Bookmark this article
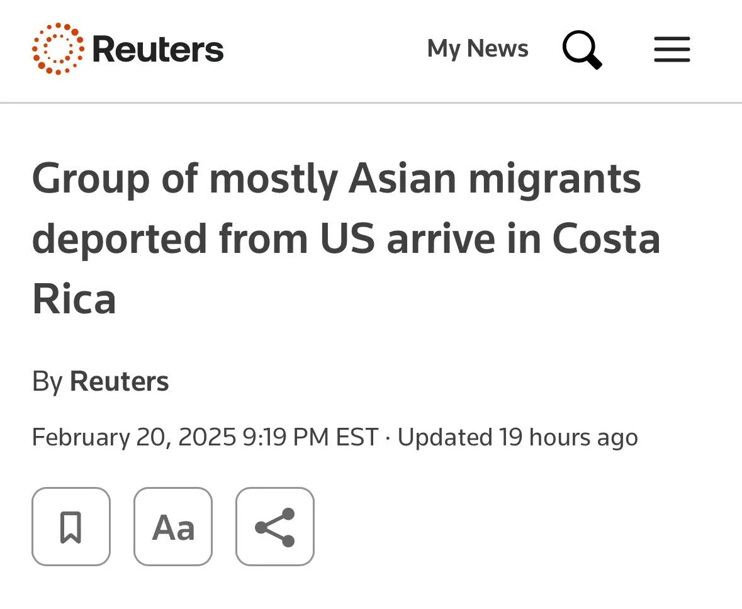742x609 pixels. (71, 527)
